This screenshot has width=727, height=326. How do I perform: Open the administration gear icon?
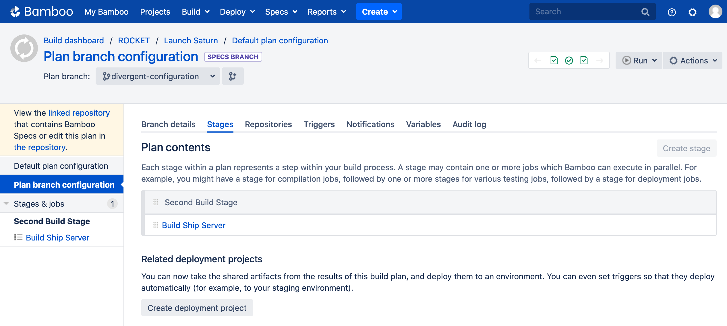(693, 12)
